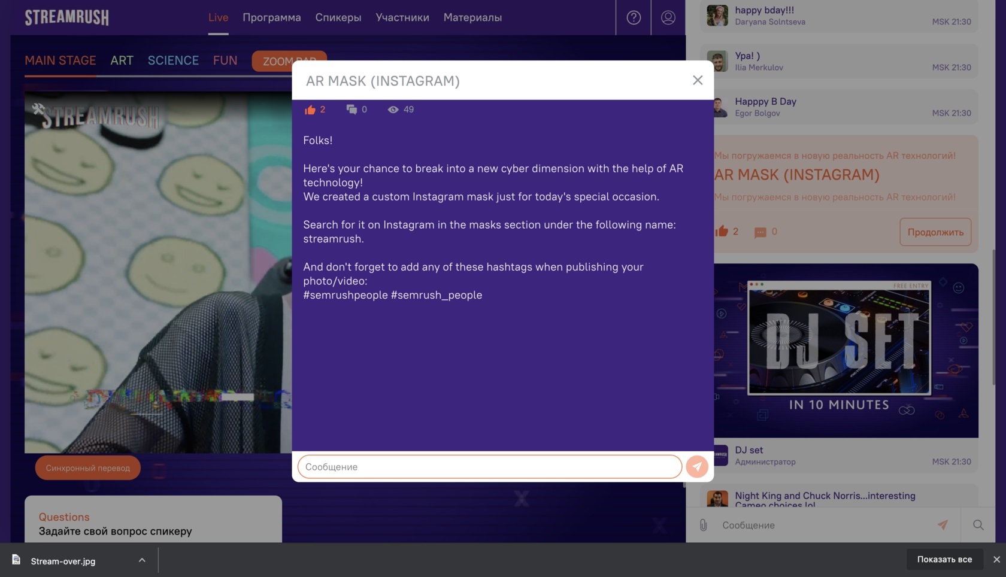Open the user profile icon
This screenshot has width=1006, height=577.
pyautogui.click(x=668, y=17)
